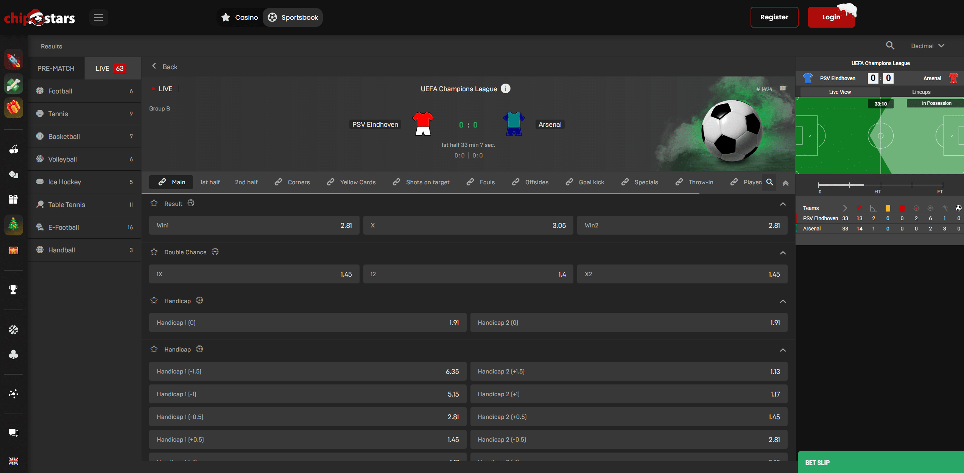Switch to the PRE-MATCH tab
Screen dimensions: 964x473
click(56, 68)
